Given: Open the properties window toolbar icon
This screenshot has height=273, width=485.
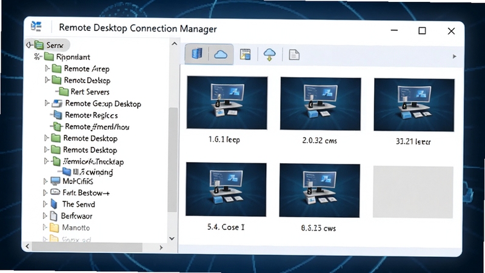Looking at the screenshot, I should click(x=246, y=55).
